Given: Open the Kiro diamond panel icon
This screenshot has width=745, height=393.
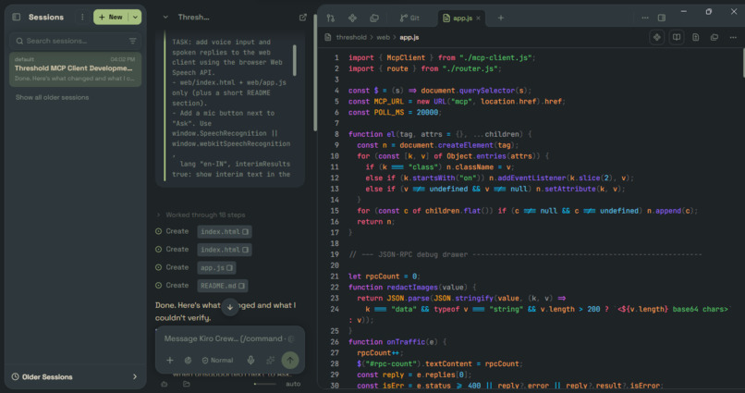Looking at the screenshot, I should [352, 18].
